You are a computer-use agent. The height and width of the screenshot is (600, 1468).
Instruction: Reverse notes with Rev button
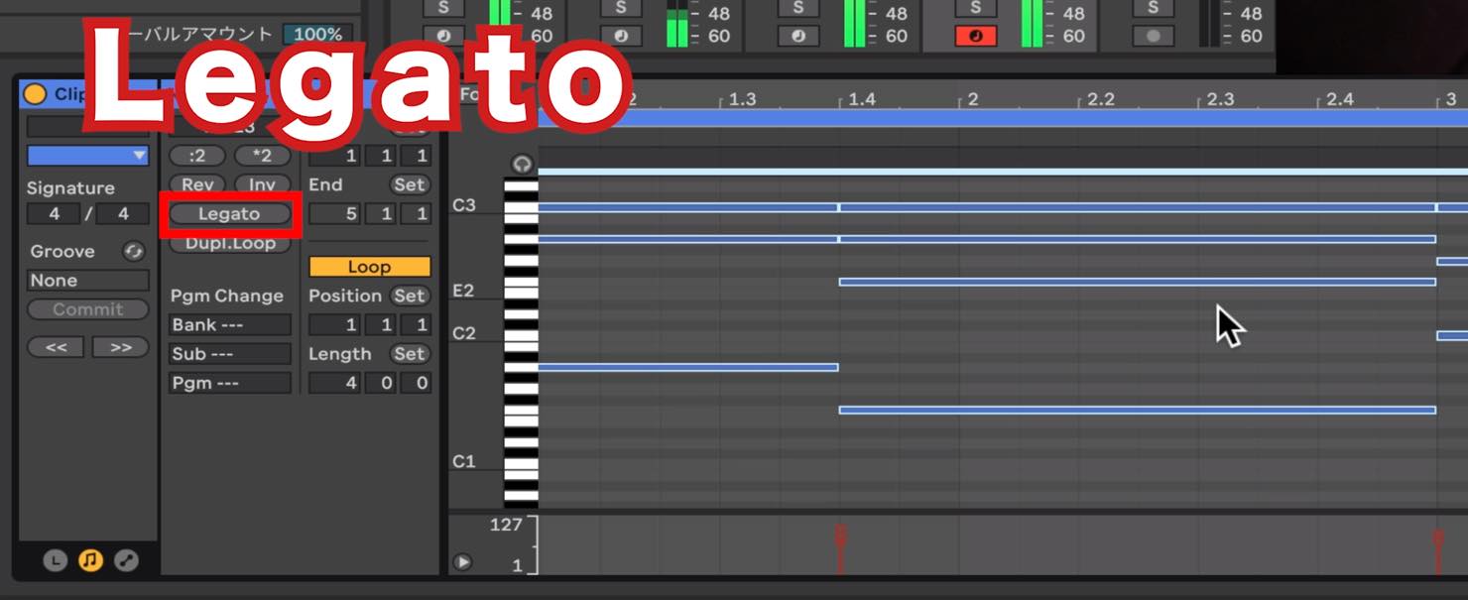click(196, 184)
